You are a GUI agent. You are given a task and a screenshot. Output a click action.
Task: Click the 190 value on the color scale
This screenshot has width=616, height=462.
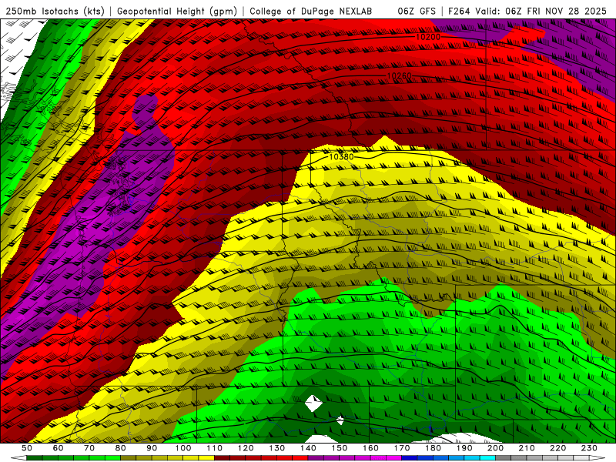[464, 448]
